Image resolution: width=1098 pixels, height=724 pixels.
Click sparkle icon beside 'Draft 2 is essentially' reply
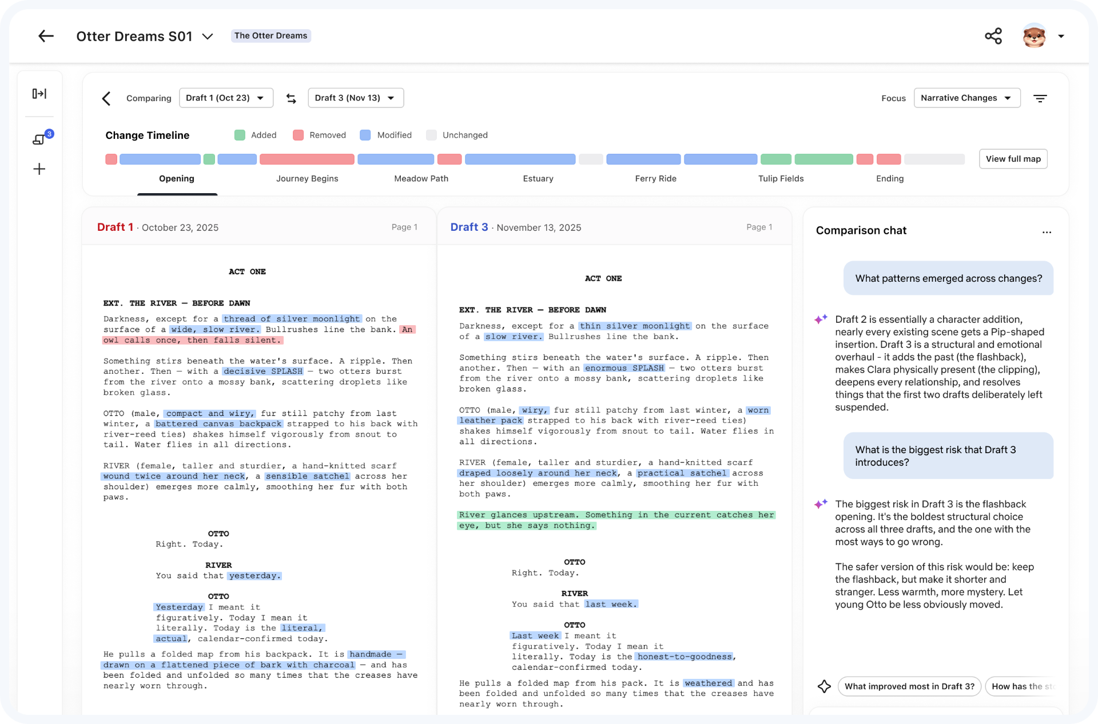coord(821,319)
